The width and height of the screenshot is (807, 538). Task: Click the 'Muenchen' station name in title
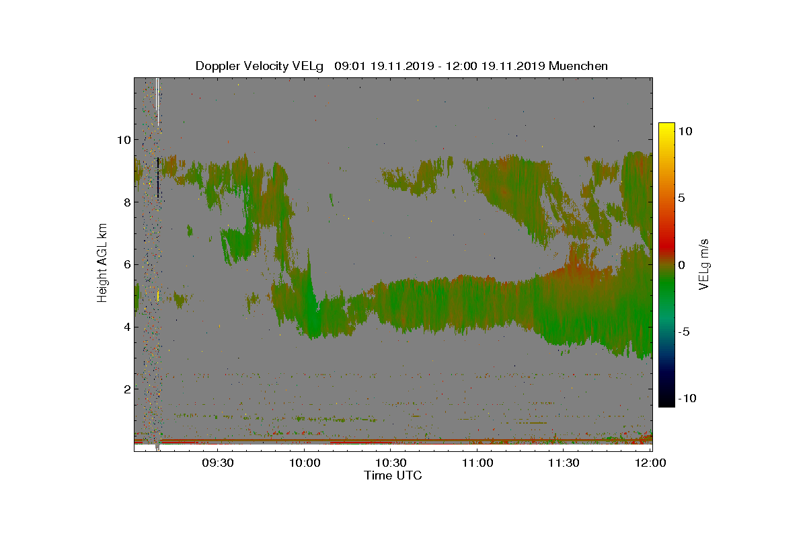pyautogui.click(x=578, y=66)
